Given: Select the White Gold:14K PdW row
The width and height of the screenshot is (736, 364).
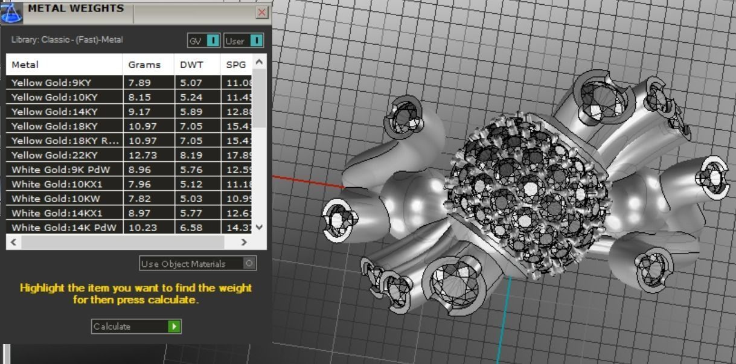Looking at the screenshot, I should (129, 228).
